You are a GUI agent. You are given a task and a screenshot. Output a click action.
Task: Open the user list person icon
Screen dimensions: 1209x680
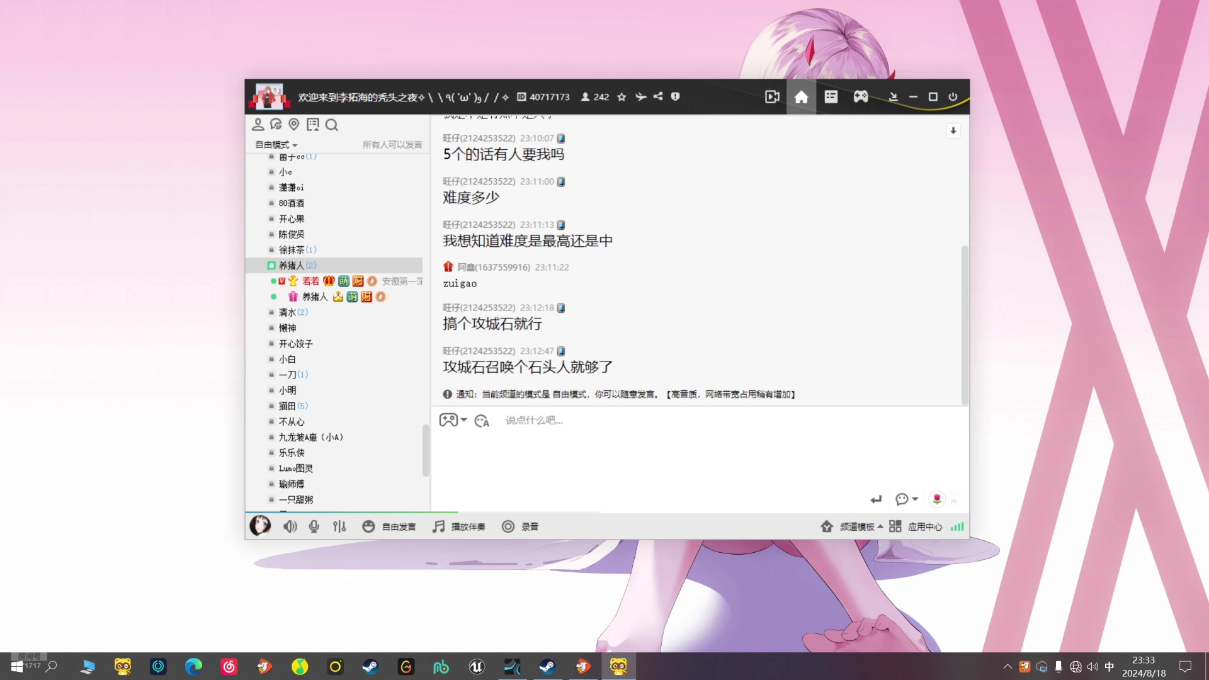(258, 125)
